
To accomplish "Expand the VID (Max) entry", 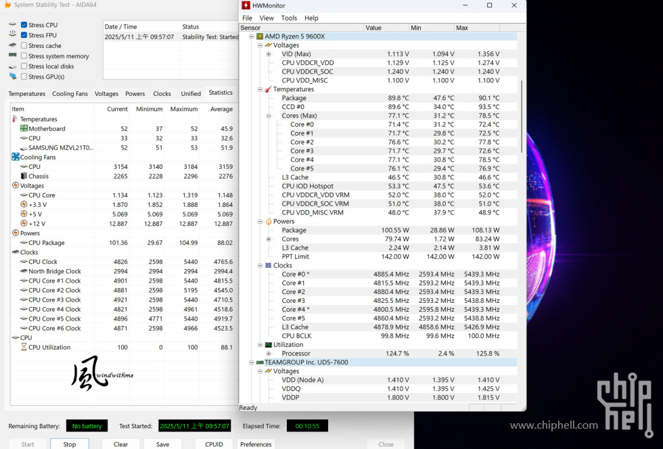I will 269,54.
